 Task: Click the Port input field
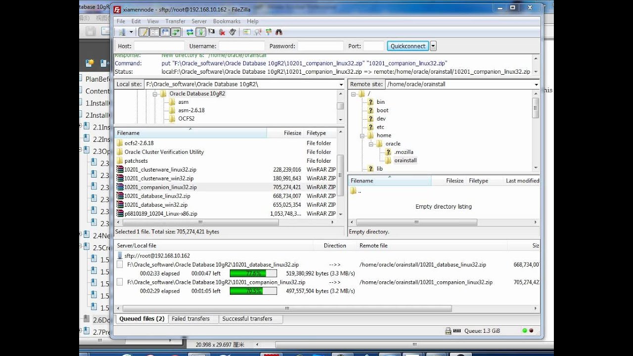374,46
